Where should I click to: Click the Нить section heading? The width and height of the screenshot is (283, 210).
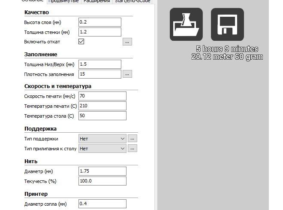(31, 161)
